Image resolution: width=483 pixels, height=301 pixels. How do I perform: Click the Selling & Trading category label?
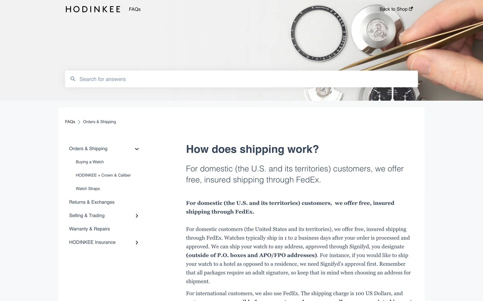coord(87,215)
